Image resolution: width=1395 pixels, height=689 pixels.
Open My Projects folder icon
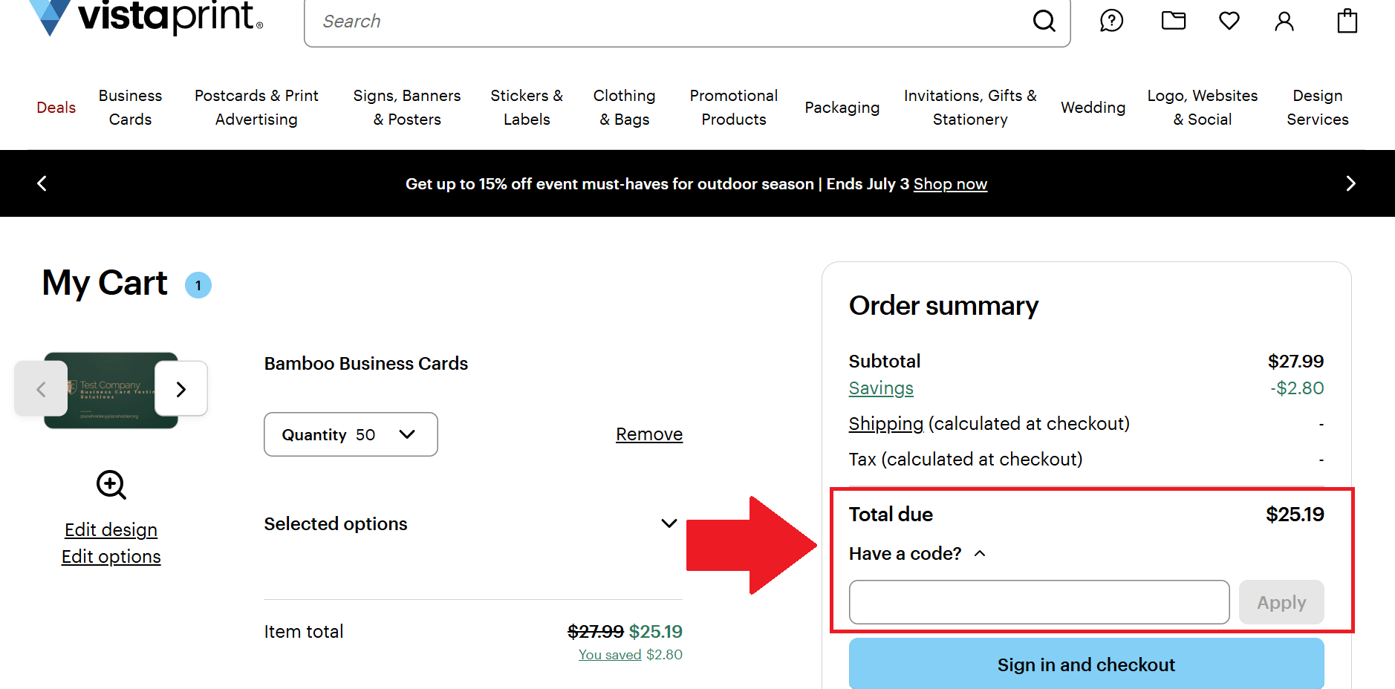(1172, 21)
